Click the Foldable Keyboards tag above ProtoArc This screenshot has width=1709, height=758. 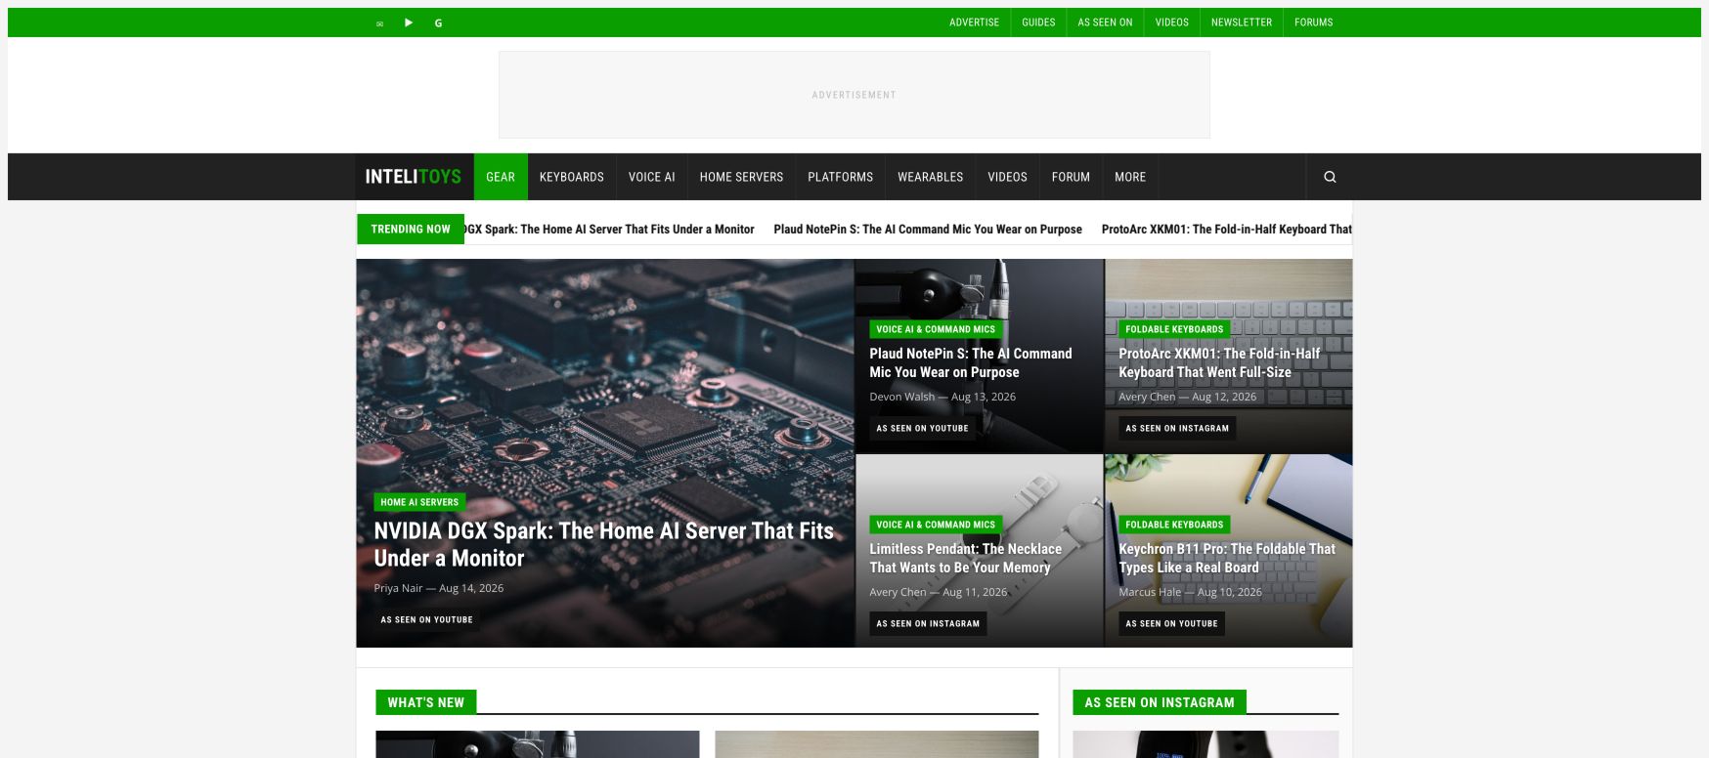pyautogui.click(x=1174, y=329)
